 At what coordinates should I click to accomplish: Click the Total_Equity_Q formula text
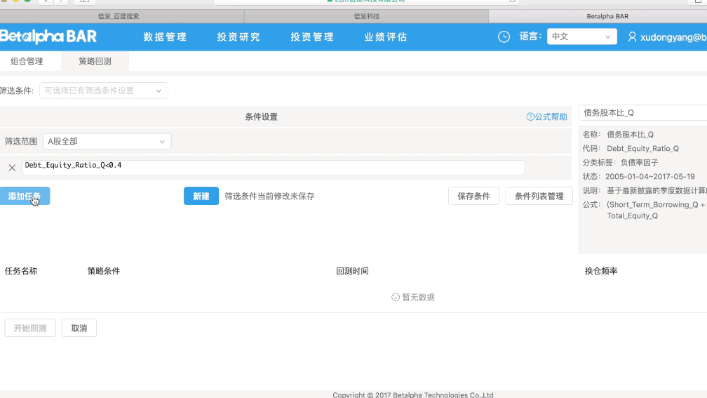[x=632, y=215]
